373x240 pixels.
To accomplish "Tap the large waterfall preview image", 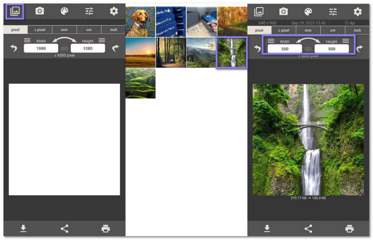I will pyautogui.click(x=308, y=140).
